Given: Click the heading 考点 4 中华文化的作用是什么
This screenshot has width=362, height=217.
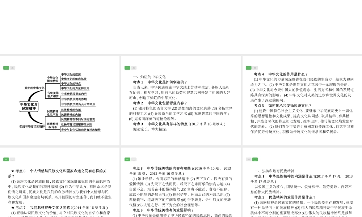Looking at the screenshot, I should coord(281,74).
